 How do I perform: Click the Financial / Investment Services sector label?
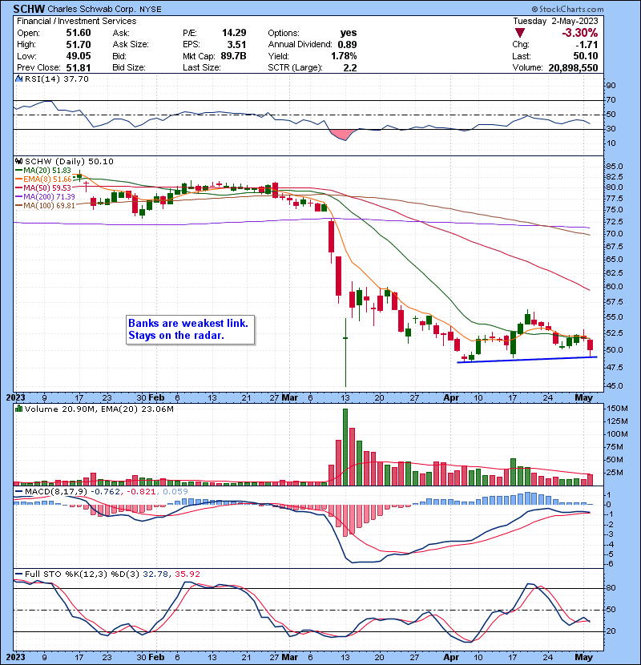coord(77,21)
